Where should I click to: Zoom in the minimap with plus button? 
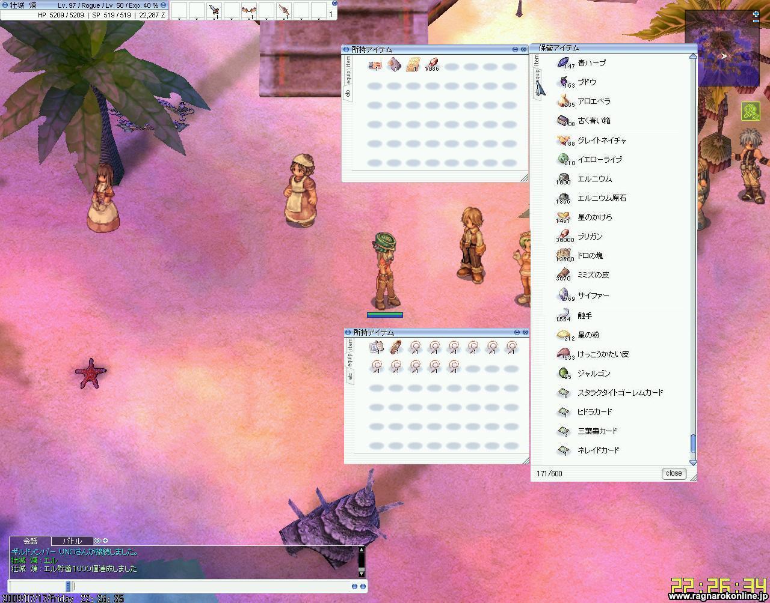coord(756,13)
